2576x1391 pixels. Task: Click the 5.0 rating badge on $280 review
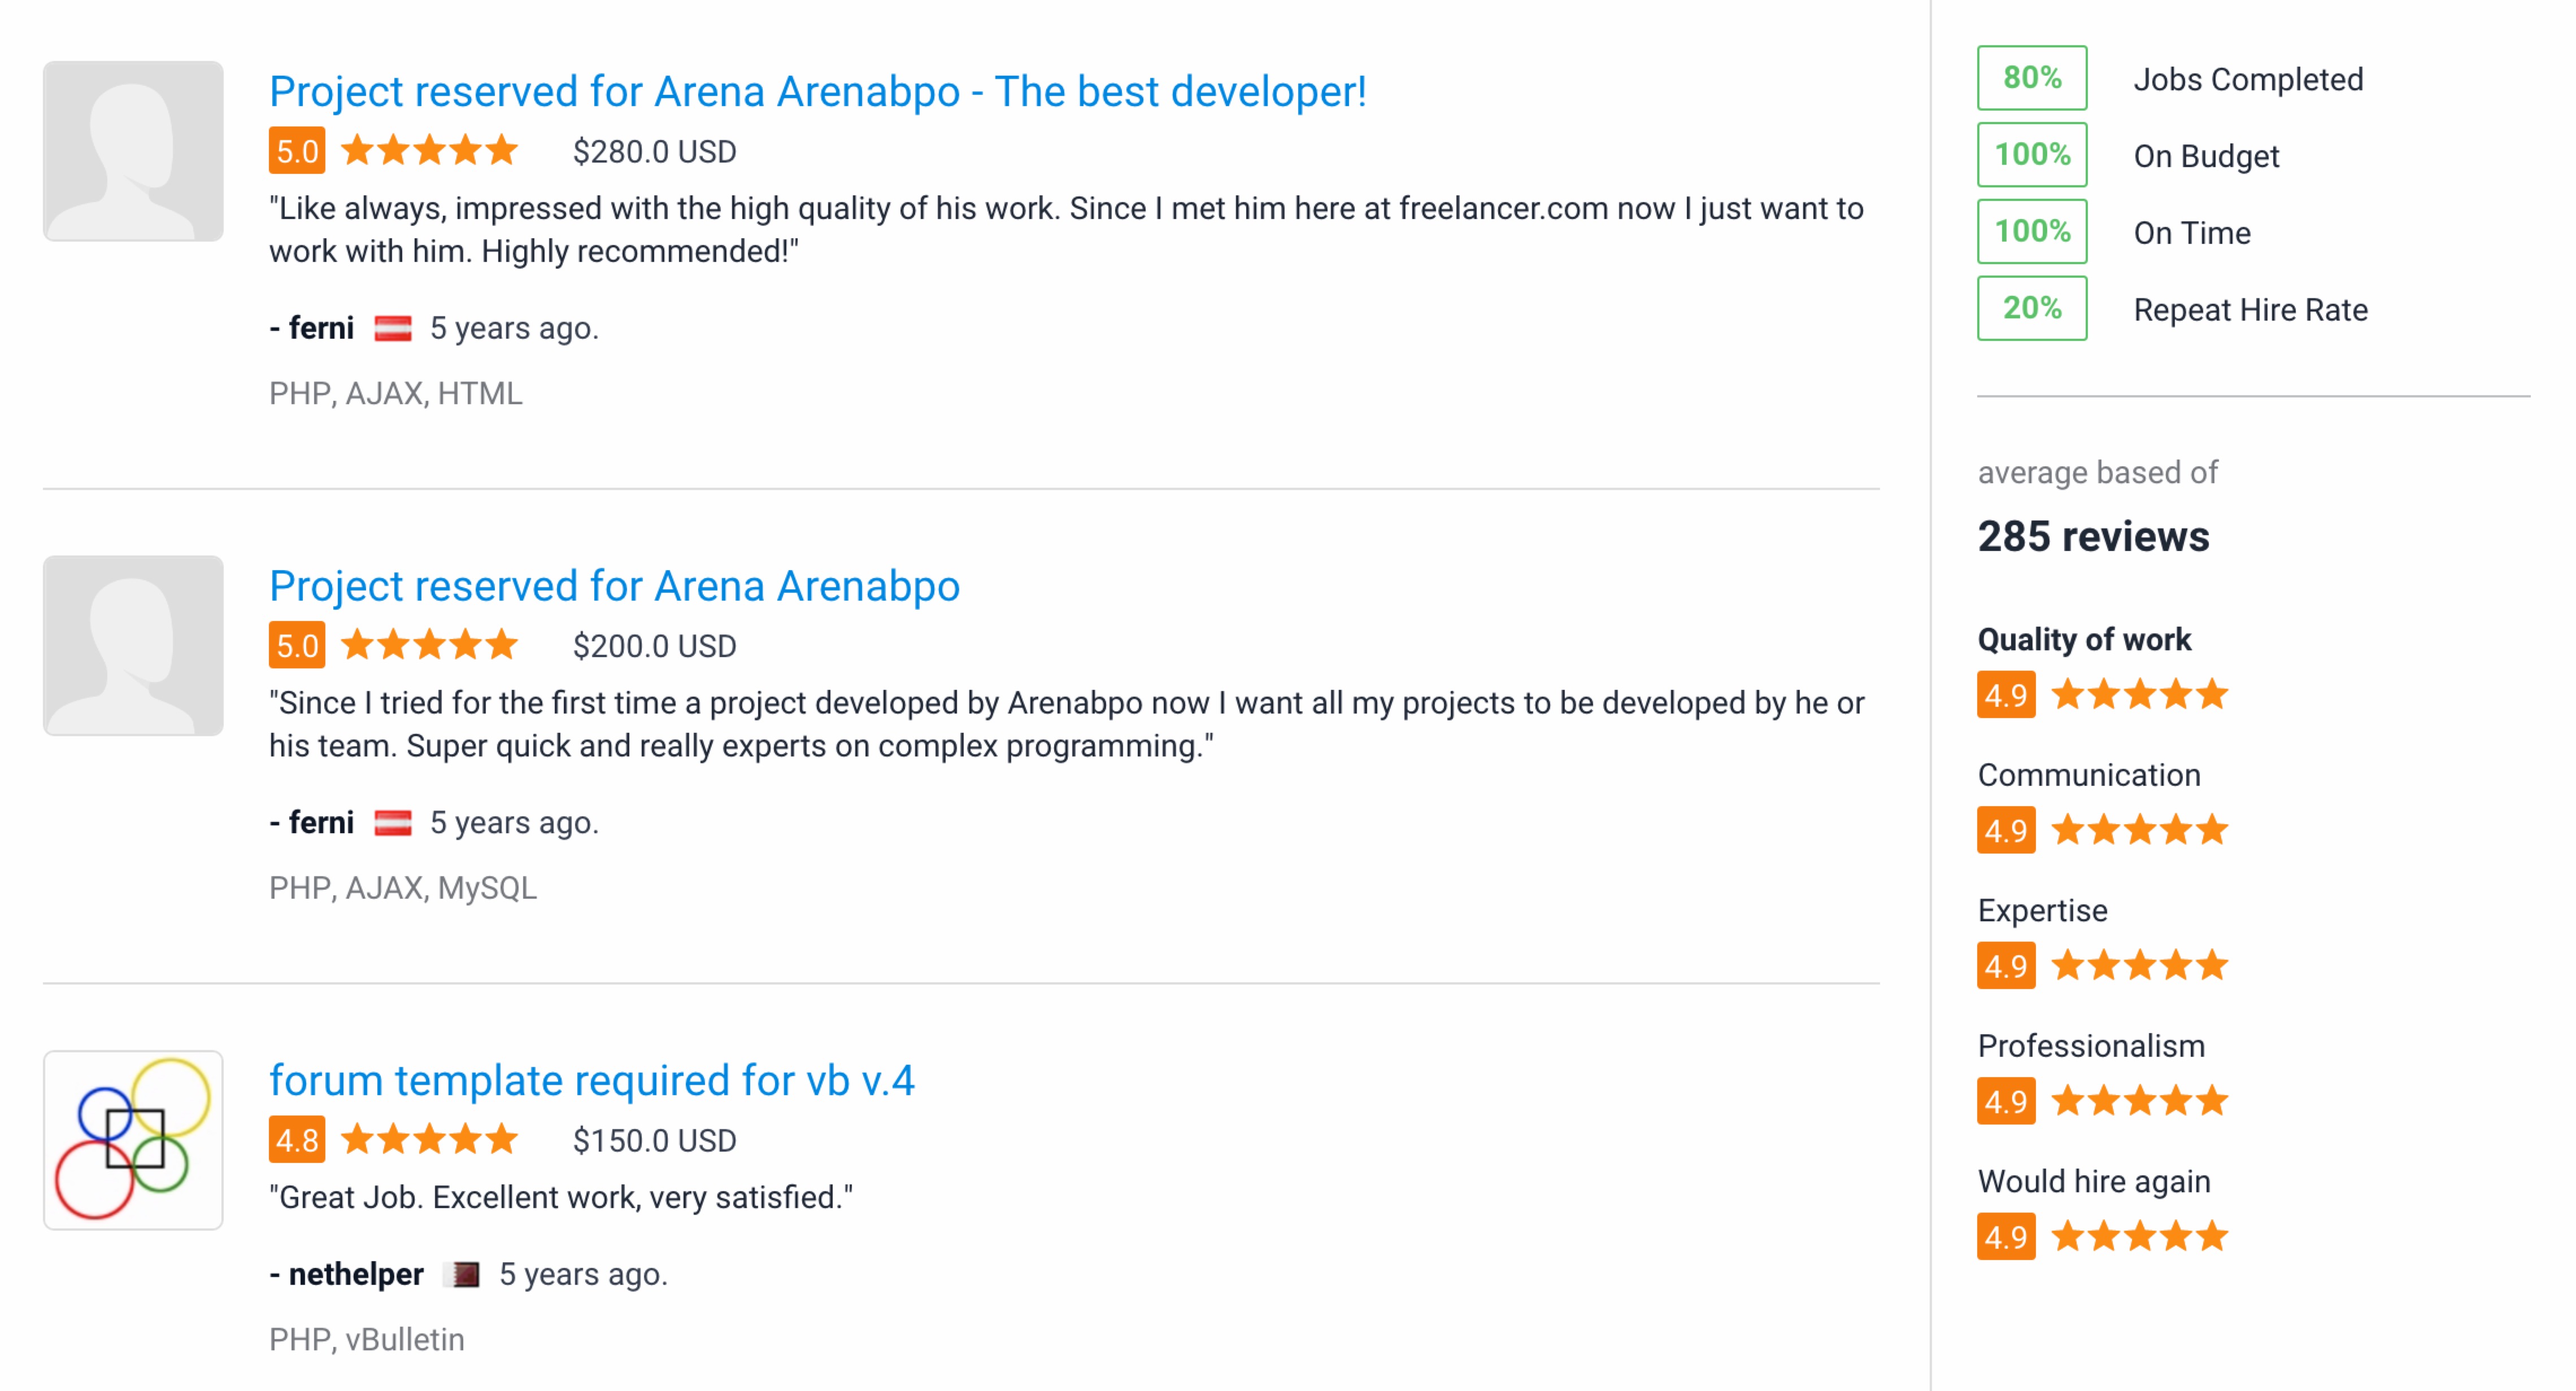coord(297,151)
